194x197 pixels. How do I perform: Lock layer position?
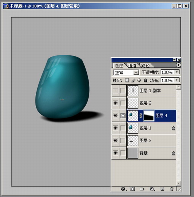point(139,80)
